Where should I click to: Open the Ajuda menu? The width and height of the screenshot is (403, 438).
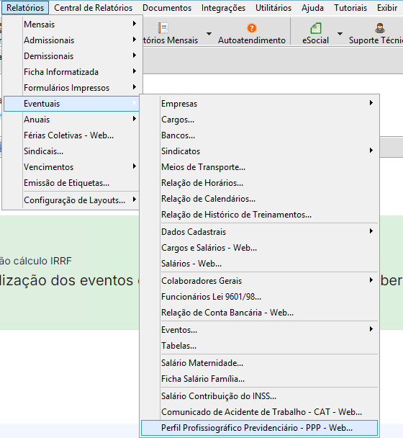coord(312,7)
